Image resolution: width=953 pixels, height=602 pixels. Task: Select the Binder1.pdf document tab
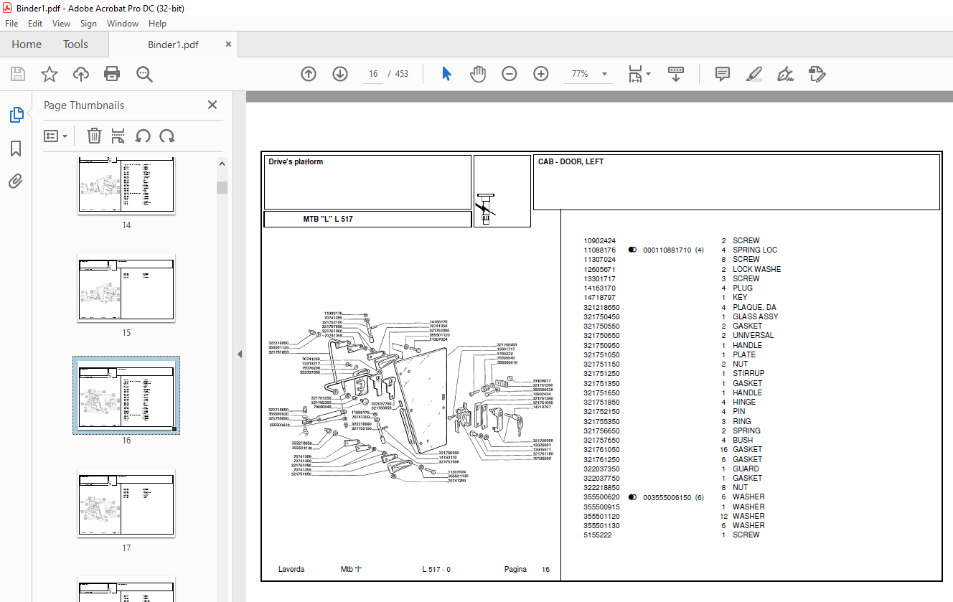[x=173, y=44]
